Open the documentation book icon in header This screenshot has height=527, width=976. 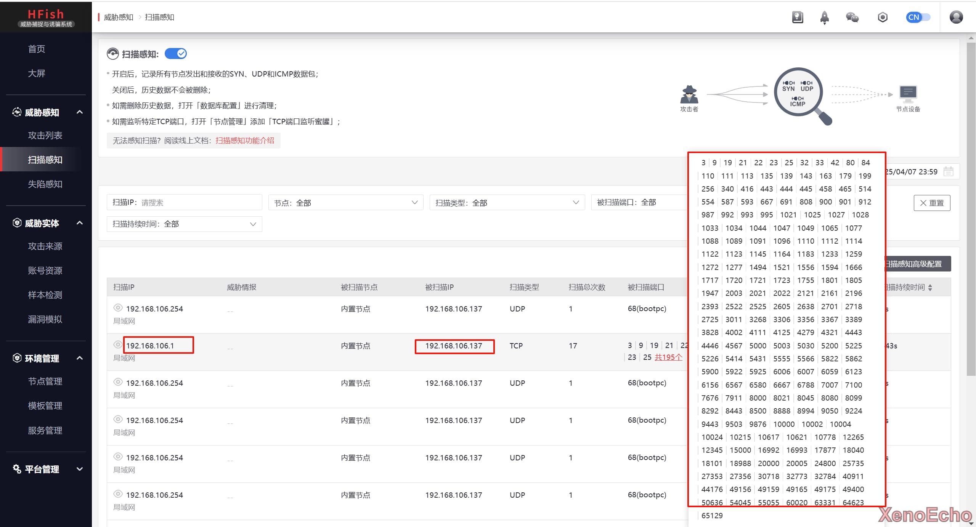797,17
